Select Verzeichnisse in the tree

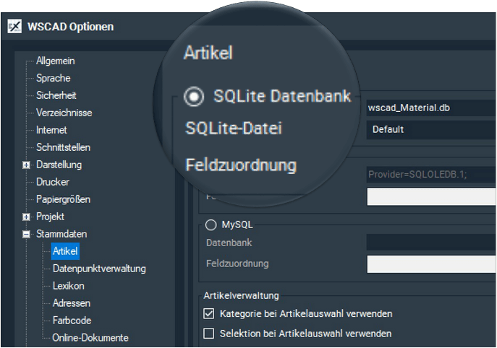tap(64, 113)
